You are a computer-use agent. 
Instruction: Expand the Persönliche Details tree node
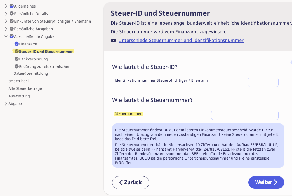6,14
